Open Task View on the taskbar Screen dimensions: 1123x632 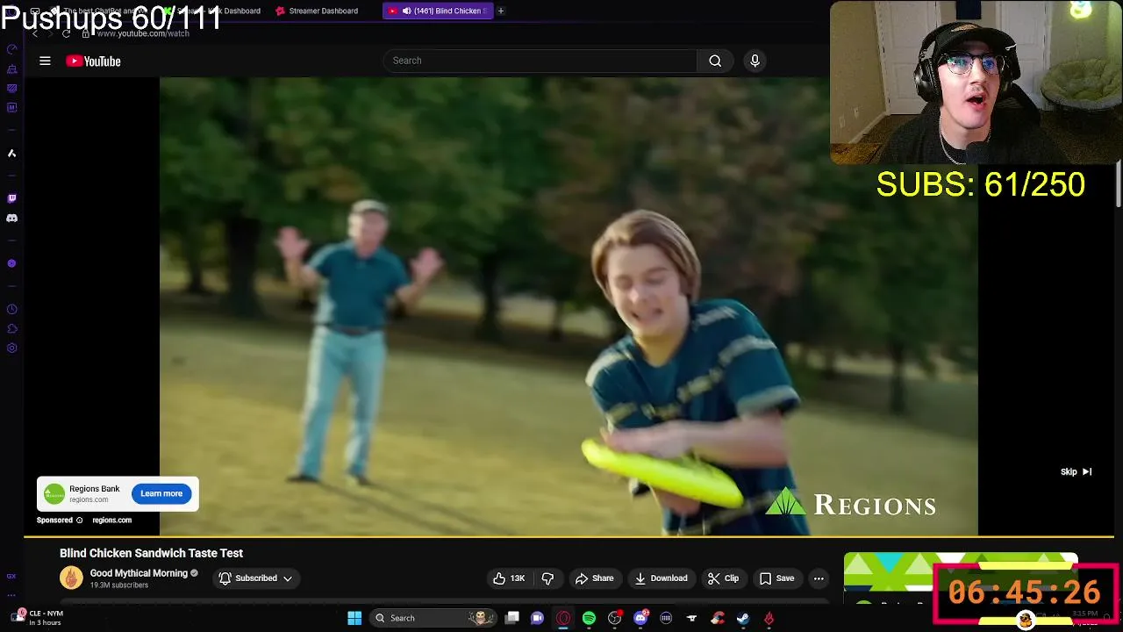click(512, 618)
